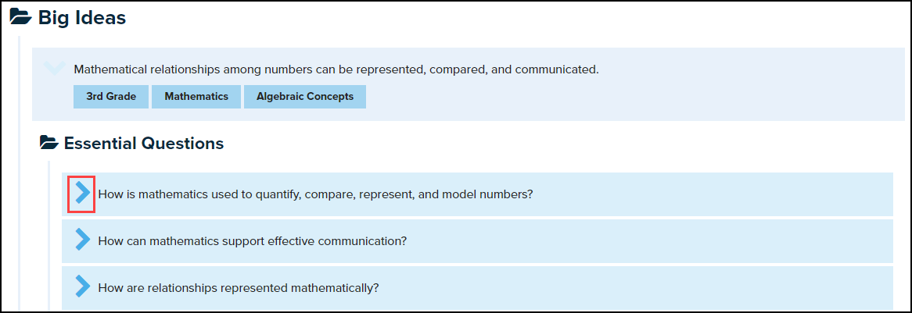Click empty area right of Algebraic Concepts tag
The image size is (912, 313).
coord(626,97)
